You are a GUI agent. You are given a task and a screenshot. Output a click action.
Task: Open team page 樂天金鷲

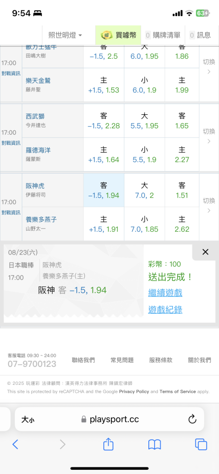pos(38,81)
